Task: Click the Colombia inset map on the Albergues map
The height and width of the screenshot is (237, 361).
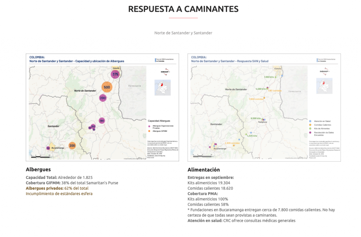Action: point(163,87)
